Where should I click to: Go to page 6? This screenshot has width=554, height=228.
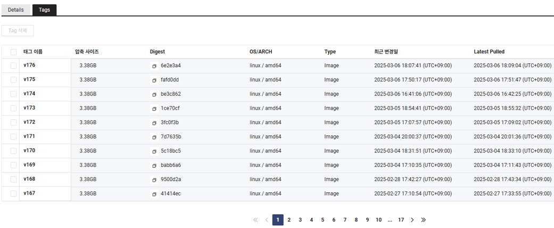(334, 220)
